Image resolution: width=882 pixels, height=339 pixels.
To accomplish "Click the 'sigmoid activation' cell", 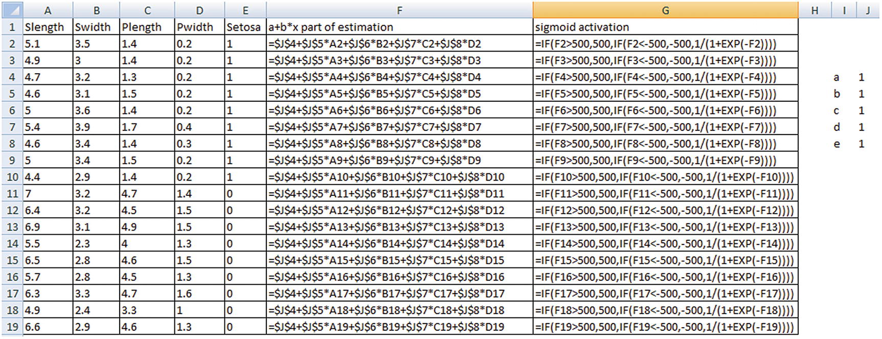I will tap(665, 27).
